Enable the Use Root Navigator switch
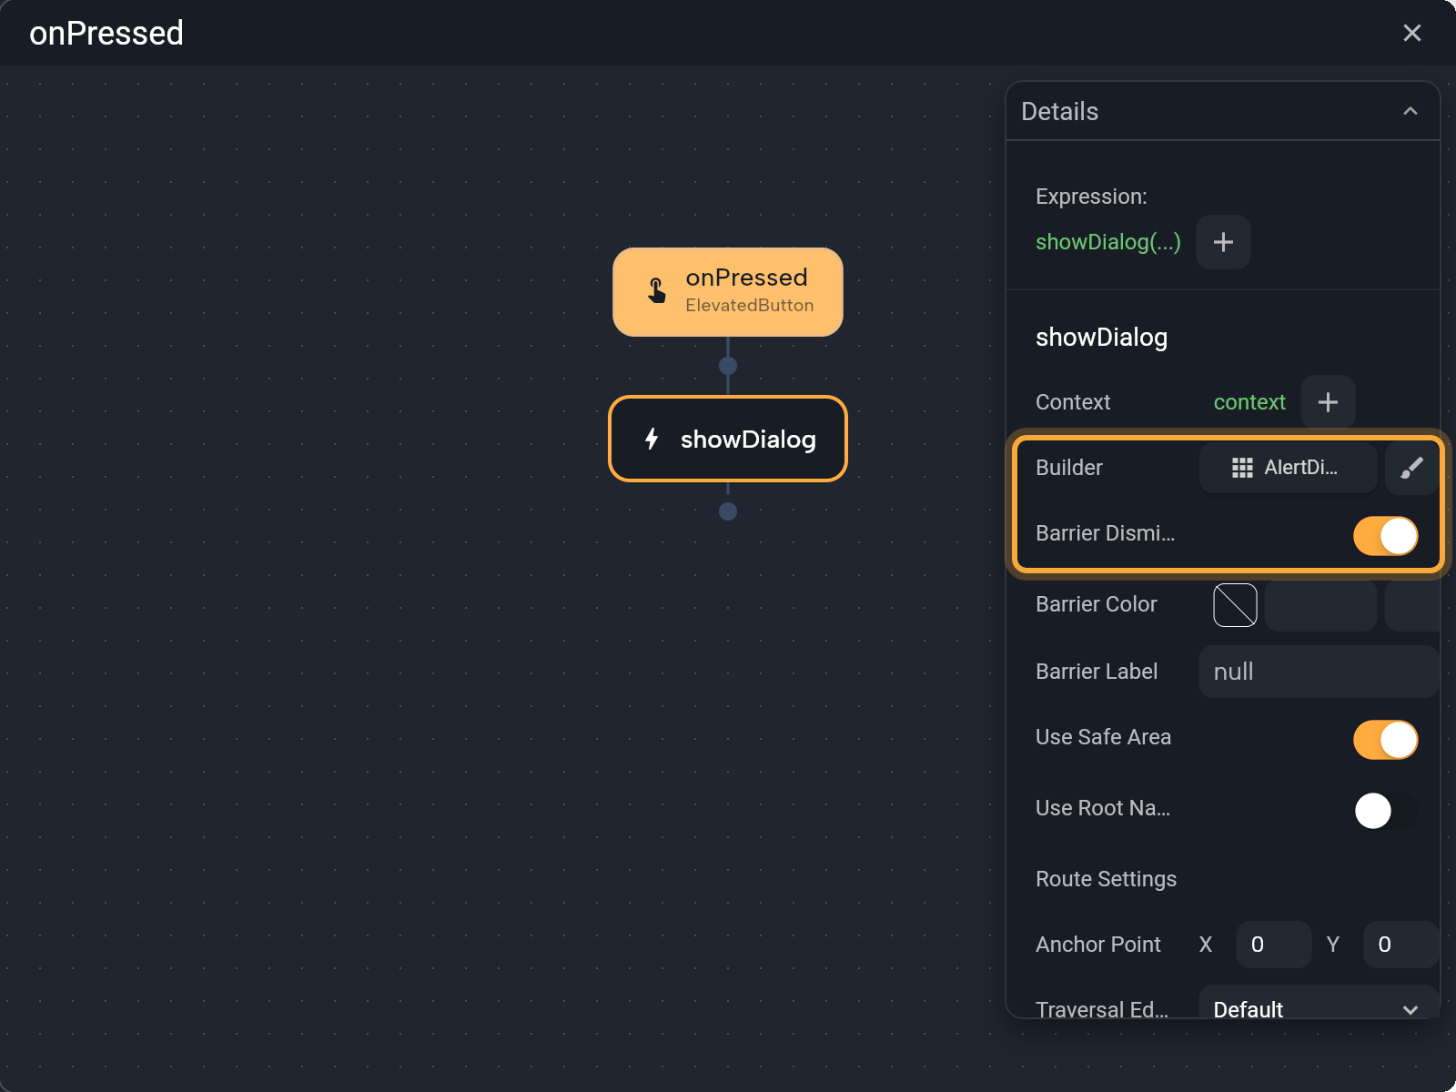1456x1092 pixels. tap(1385, 811)
